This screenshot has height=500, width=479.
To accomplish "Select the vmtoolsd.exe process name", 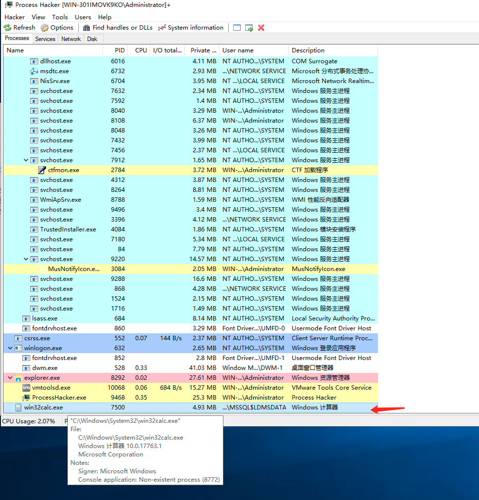I will (51, 388).
